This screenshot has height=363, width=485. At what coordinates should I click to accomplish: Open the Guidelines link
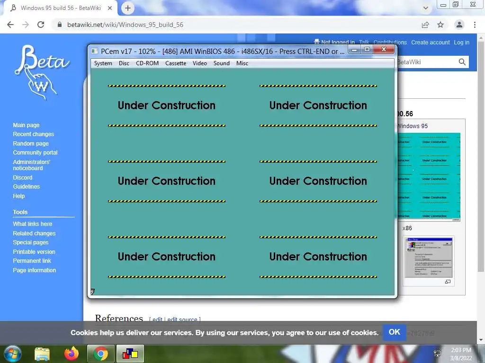click(x=27, y=186)
